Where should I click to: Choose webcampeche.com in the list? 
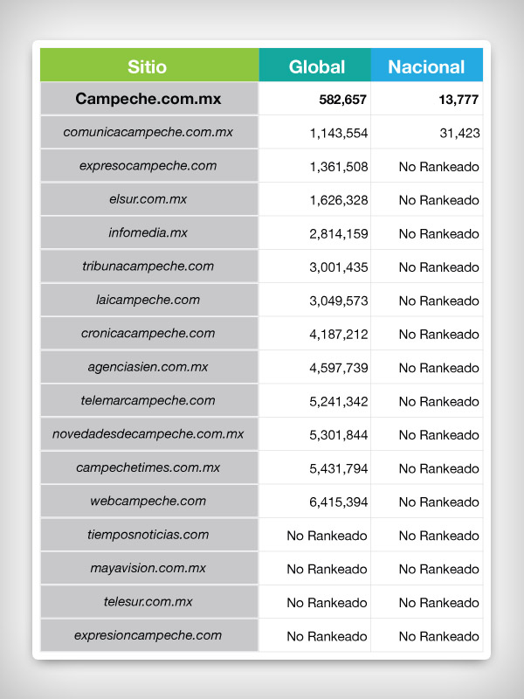coord(148,501)
